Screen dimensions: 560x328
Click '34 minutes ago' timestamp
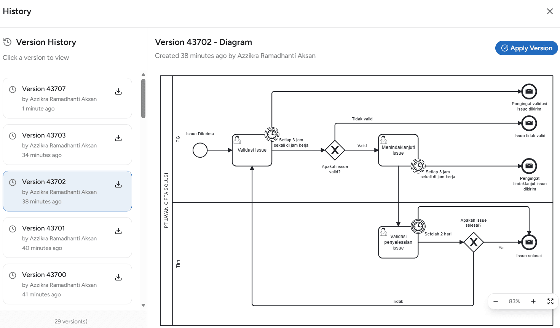point(42,155)
